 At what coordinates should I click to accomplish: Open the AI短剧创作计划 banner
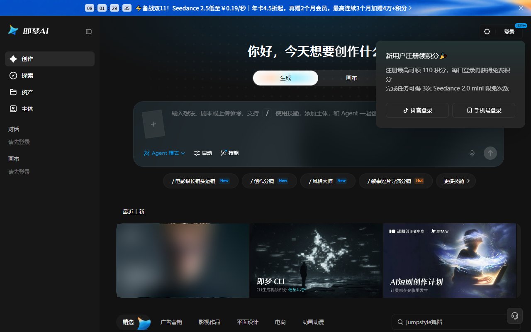[450, 261]
